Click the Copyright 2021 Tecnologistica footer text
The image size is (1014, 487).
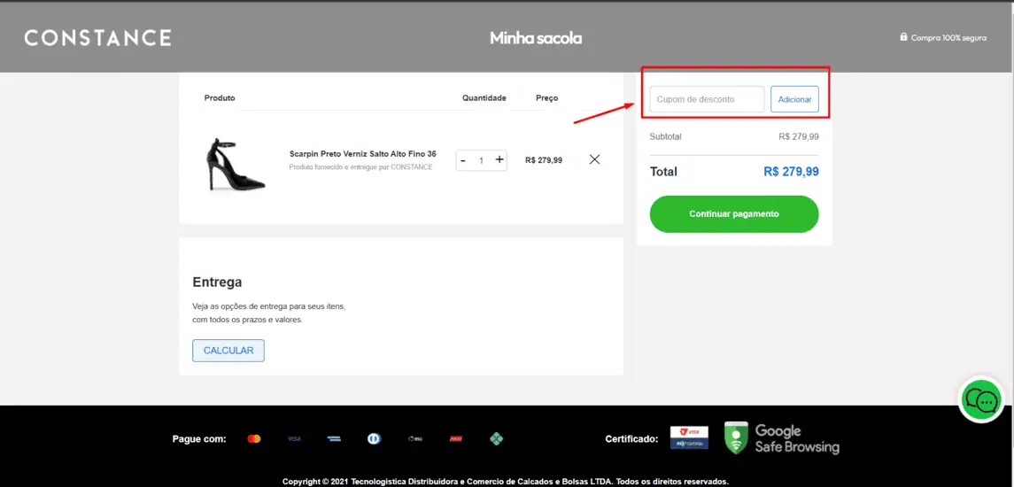click(506, 482)
